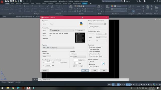
Task: Open the shaded viewport Quality dropdown
Action: pos(101,37)
